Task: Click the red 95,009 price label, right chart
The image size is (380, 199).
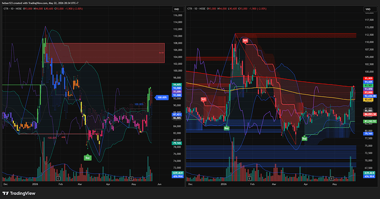Action: [368, 79]
